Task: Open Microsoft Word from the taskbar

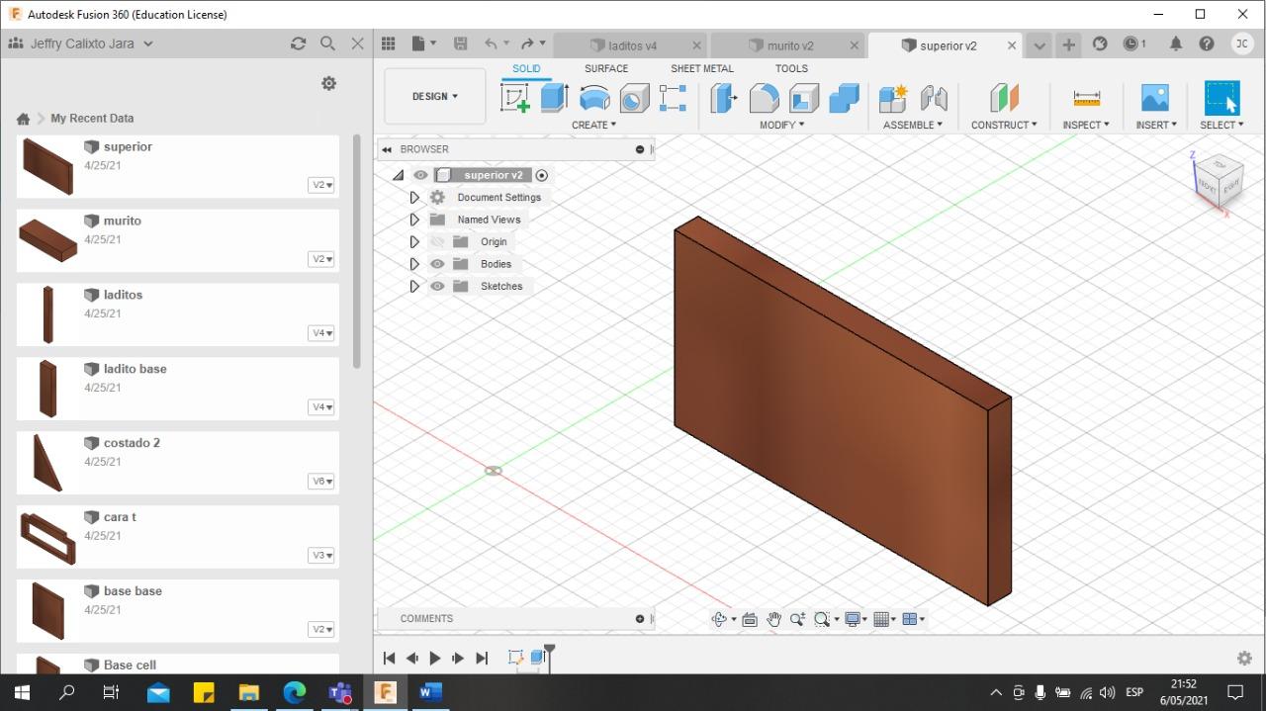Action: pos(430,692)
